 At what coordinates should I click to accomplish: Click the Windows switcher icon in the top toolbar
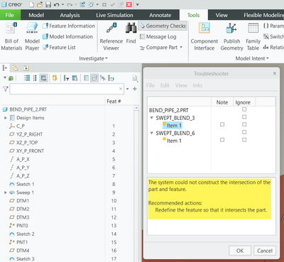tap(91, 4)
